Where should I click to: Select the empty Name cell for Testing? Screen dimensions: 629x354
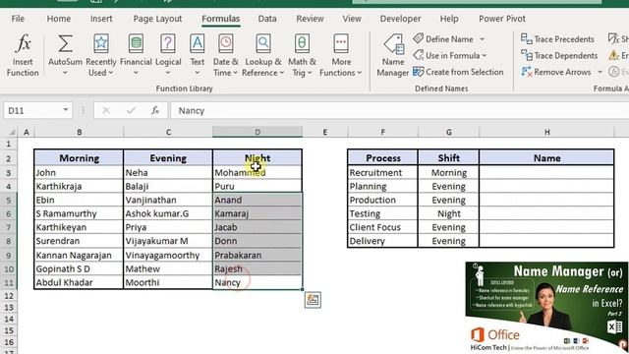(546, 213)
